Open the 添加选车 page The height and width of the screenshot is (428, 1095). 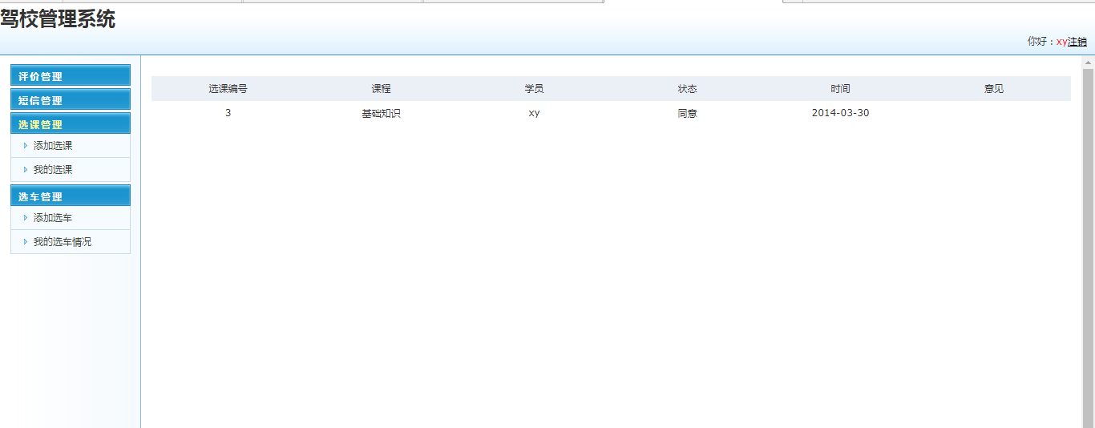pos(53,218)
